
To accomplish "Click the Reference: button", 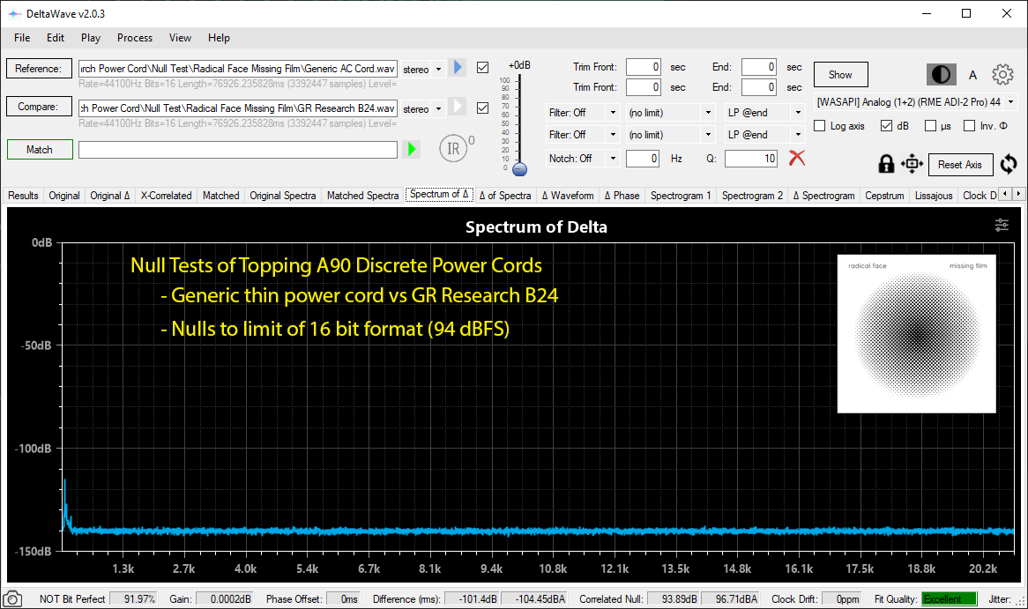I will coord(40,68).
